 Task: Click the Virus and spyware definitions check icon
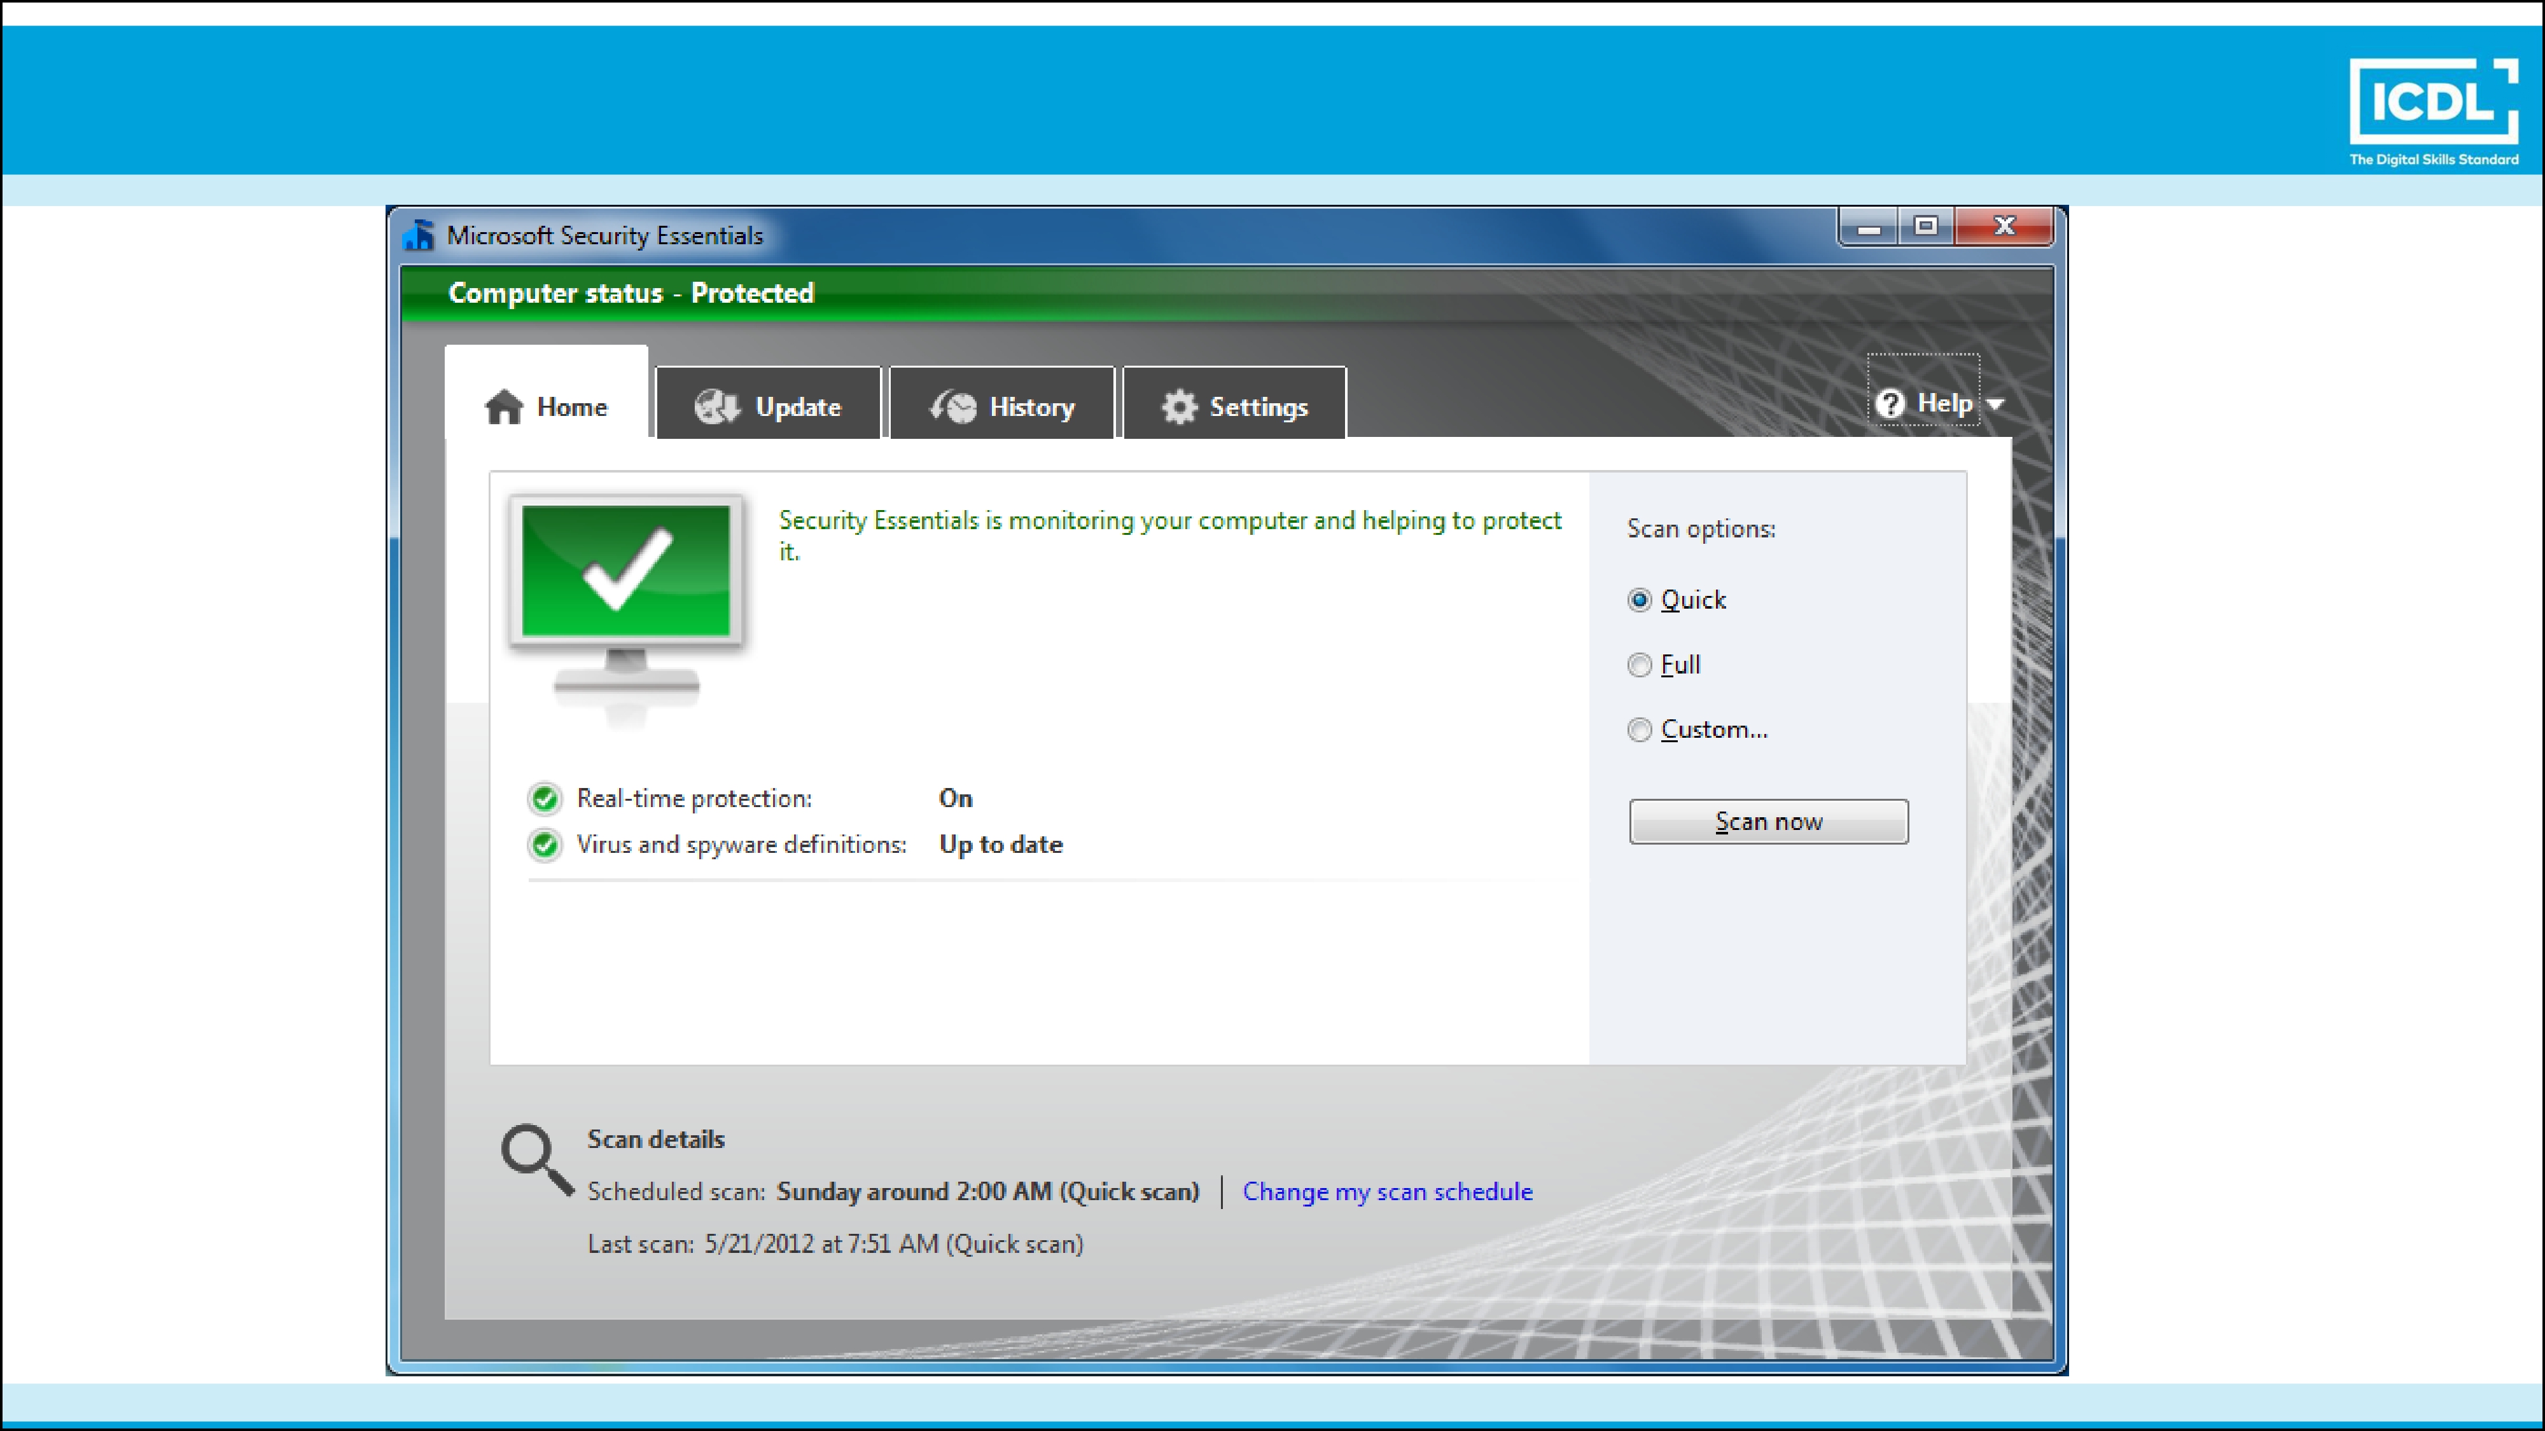(x=545, y=845)
